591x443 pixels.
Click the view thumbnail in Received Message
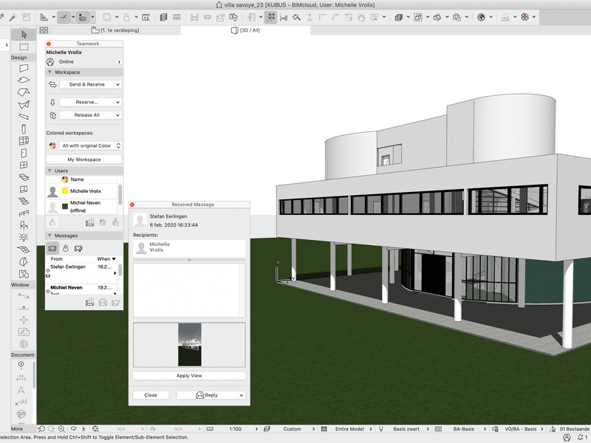click(189, 344)
